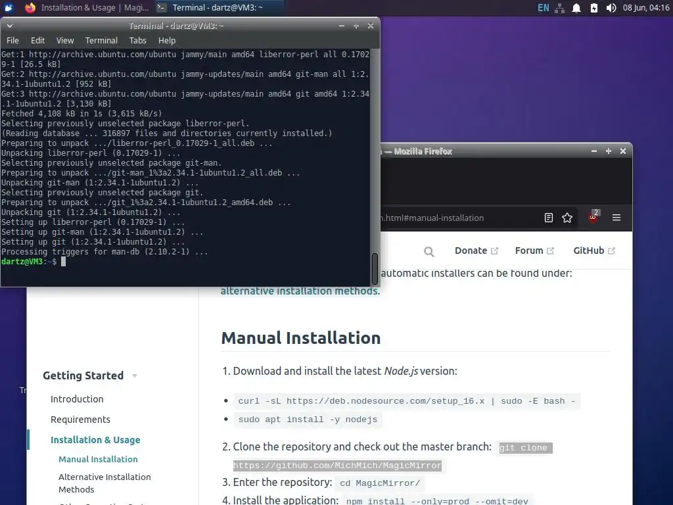Click the Firefox address bar URL
This screenshot has height=505, width=673.
[x=432, y=218]
